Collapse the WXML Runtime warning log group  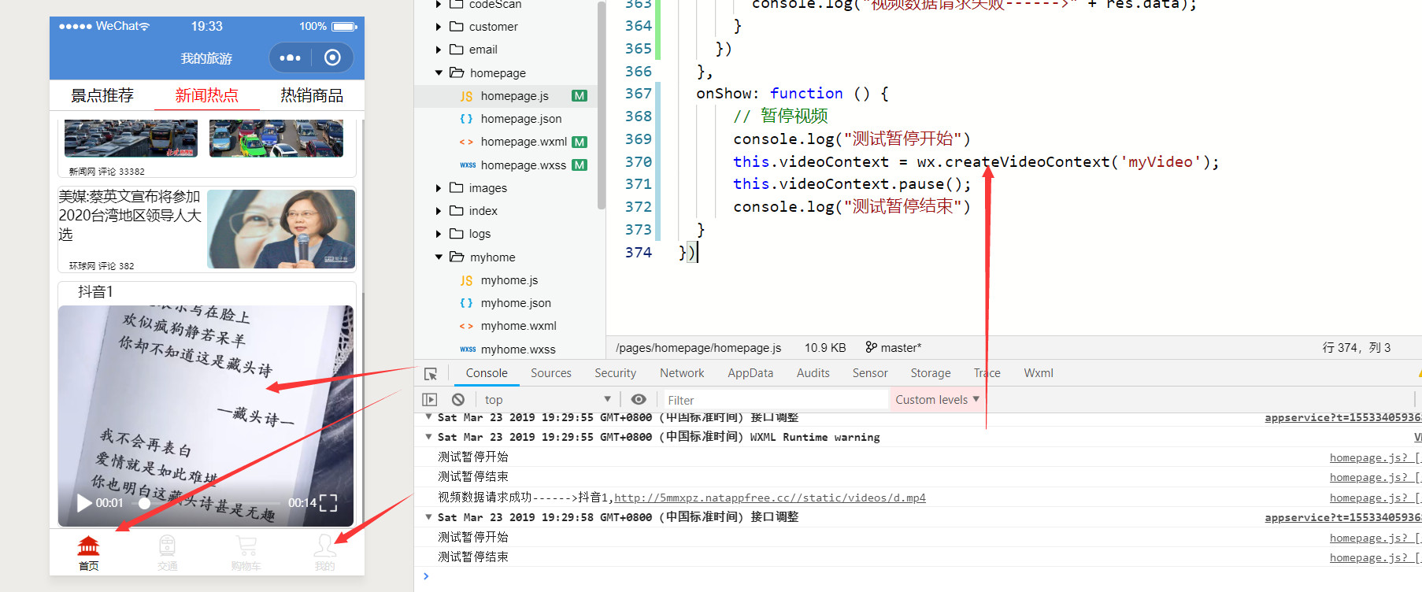[429, 436]
